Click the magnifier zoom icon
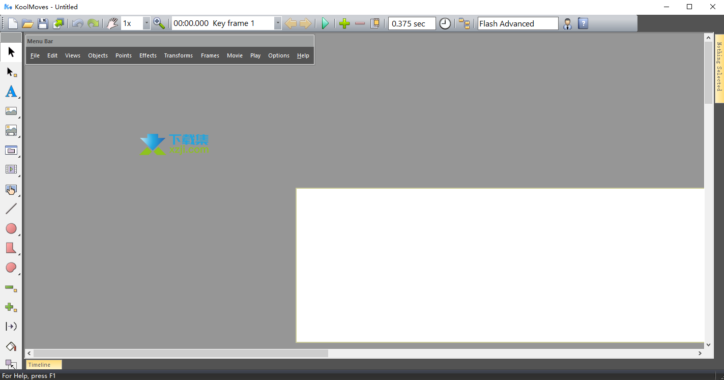The height and width of the screenshot is (380, 724). (159, 23)
